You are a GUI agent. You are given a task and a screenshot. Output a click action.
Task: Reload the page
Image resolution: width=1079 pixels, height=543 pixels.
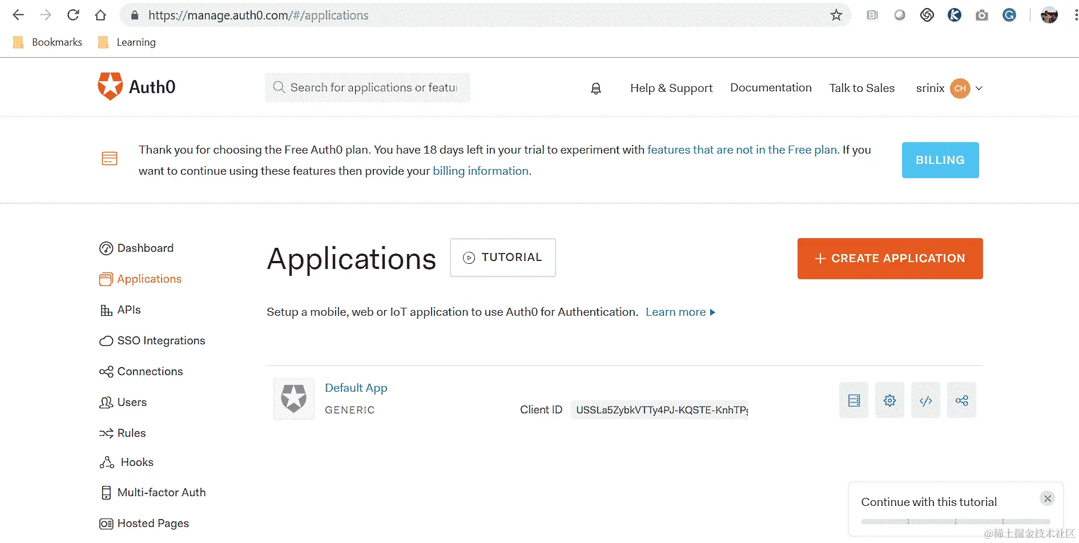pos(73,15)
